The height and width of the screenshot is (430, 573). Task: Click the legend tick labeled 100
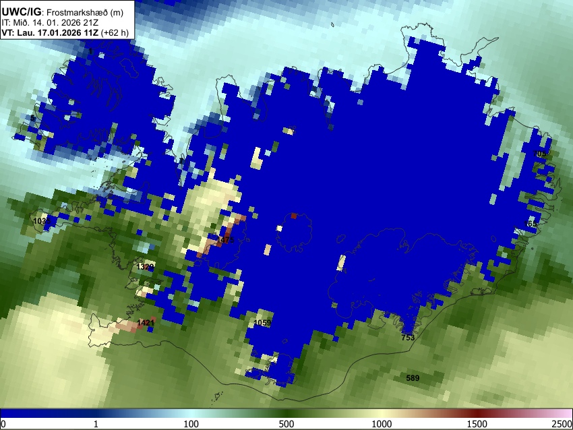pos(191,424)
